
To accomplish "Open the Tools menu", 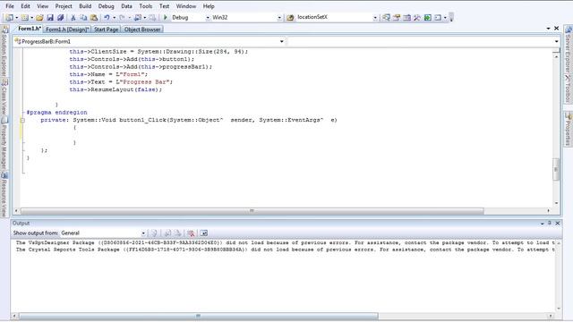I will pos(145,6).
